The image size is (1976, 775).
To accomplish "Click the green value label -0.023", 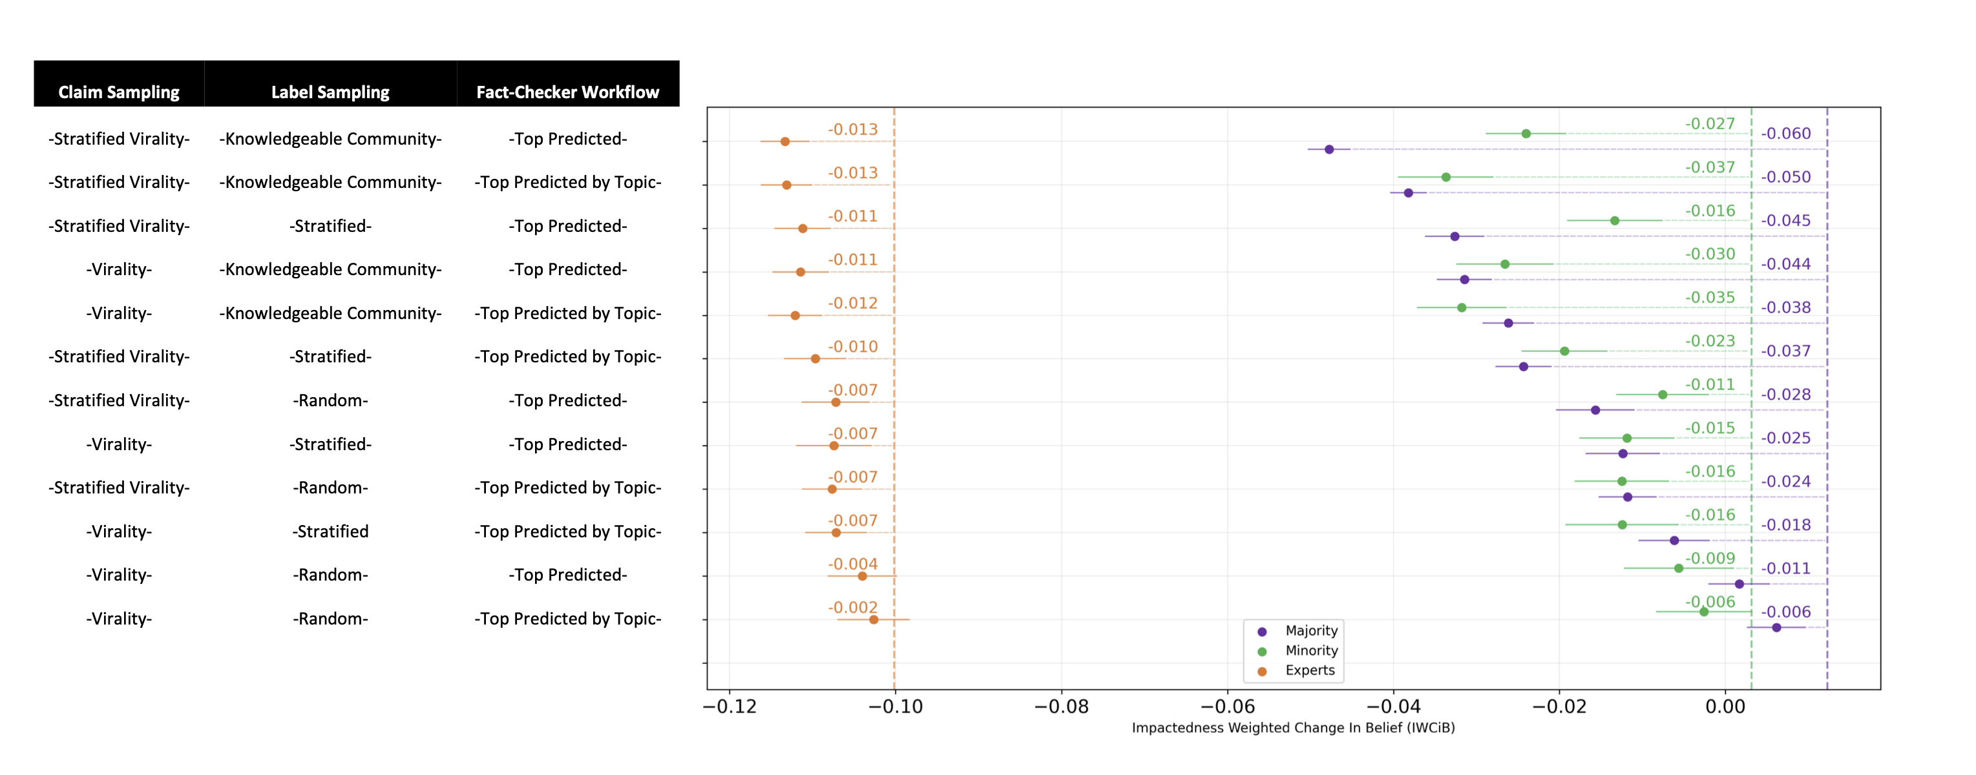I will [x=1710, y=341].
